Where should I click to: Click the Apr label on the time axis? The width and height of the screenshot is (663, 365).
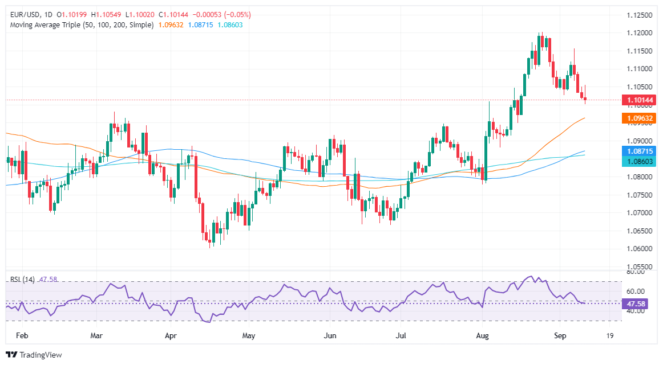coord(171,336)
